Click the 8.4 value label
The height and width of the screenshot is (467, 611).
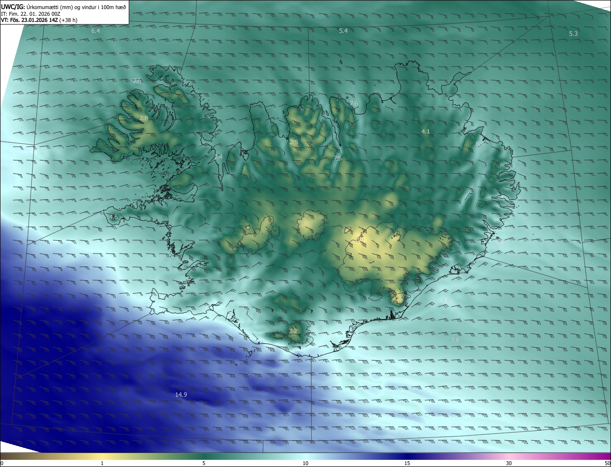coord(480,143)
